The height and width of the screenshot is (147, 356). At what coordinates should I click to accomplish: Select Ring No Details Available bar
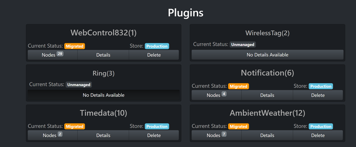coord(104,95)
